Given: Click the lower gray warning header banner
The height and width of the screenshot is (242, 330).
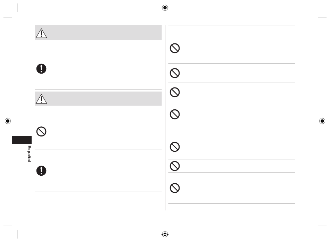Looking at the screenshot, I should point(98,99).
